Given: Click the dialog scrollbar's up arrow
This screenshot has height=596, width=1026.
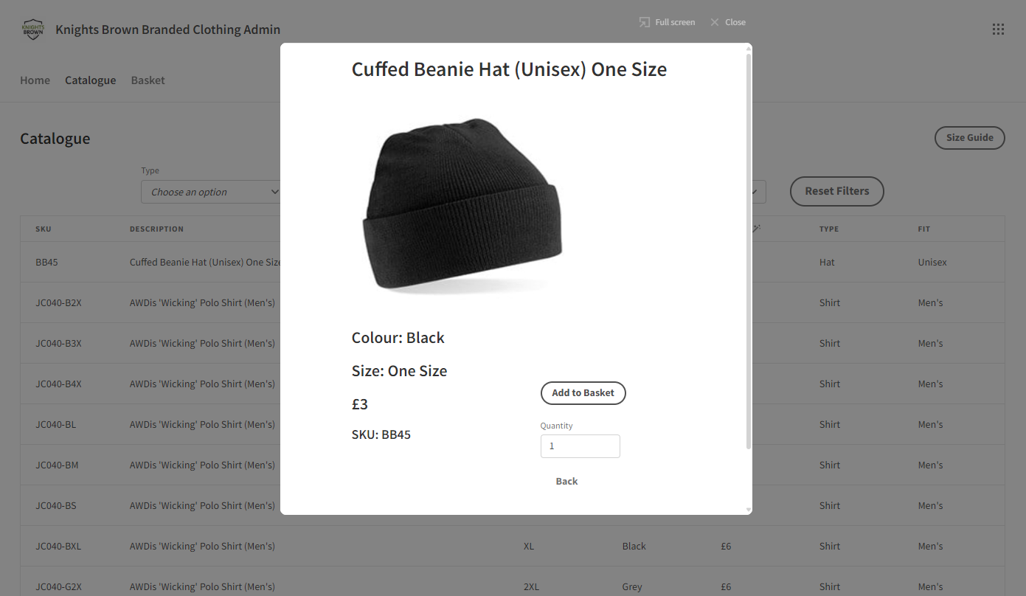Looking at the screenshot, I should click(749, 49).
